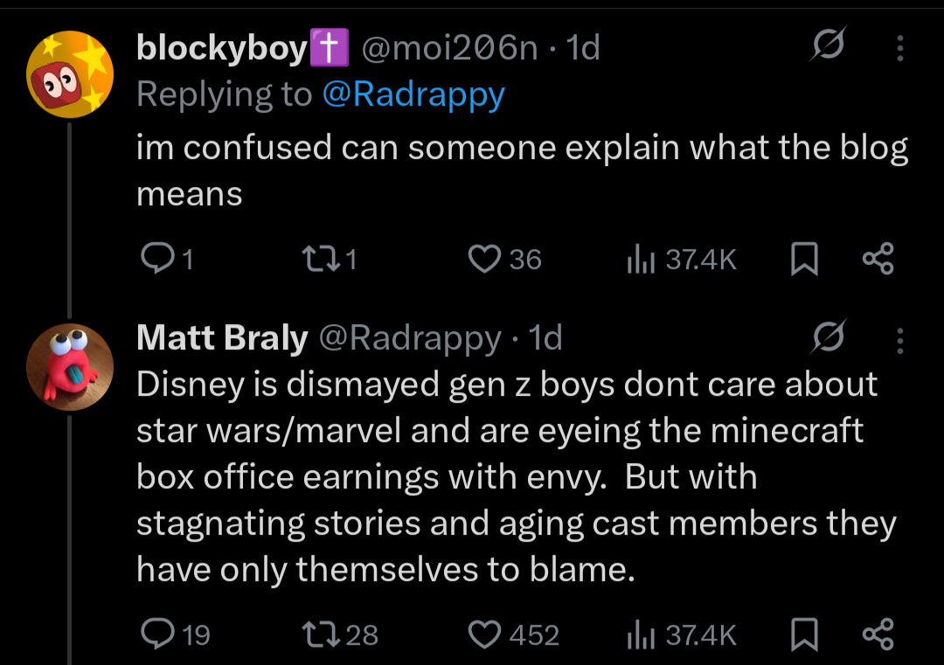
Task: Open Matt Braly's display name
Action: click(222, 338)
